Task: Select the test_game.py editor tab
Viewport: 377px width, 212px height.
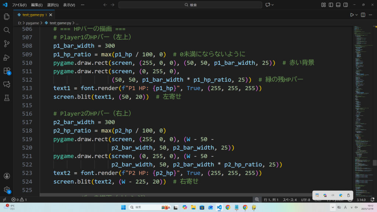Action: point(33,15)
